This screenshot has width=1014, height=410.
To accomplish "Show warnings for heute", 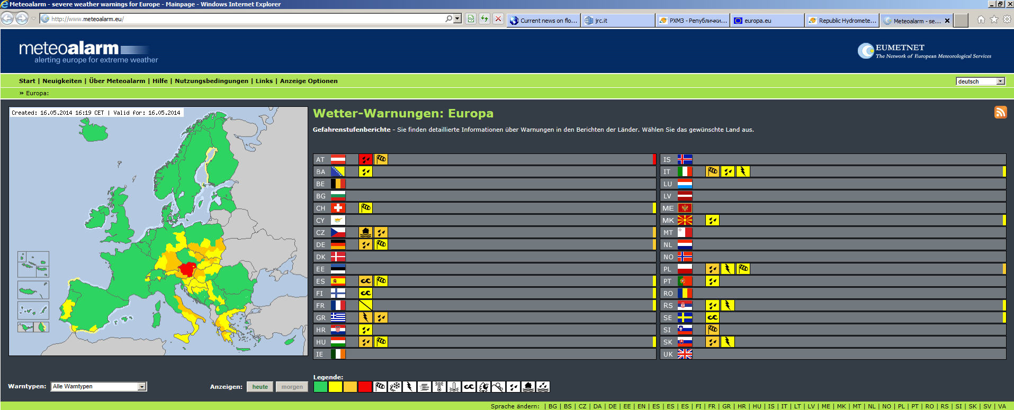I will pos(260,387).
